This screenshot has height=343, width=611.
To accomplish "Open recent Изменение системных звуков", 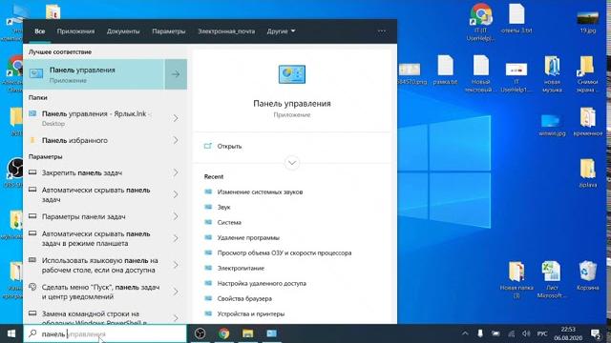I will (x=260, y=192).
